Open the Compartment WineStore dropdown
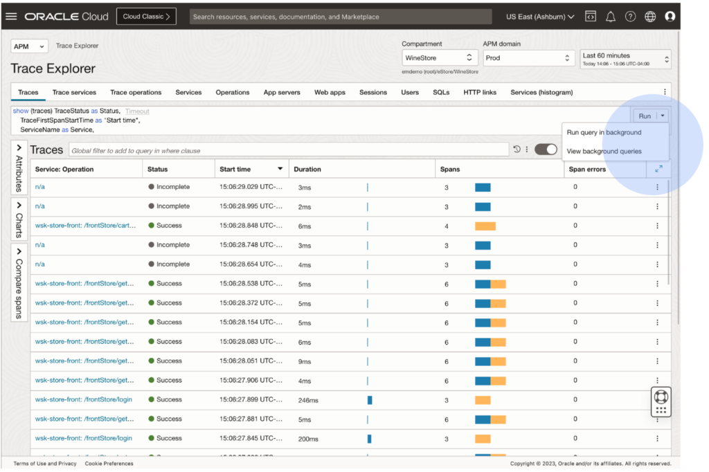Viewport: 709px width, 472px height. pyautogui.click(x=439, y=58)
